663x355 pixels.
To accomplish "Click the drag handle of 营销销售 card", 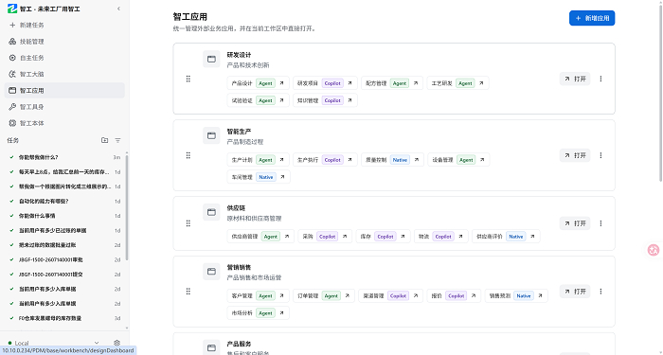I will pos(188,292).
